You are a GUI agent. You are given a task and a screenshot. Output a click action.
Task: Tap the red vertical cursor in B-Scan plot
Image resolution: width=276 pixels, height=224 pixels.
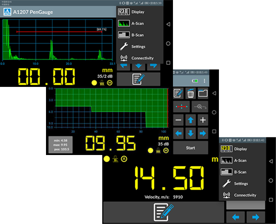167,108
